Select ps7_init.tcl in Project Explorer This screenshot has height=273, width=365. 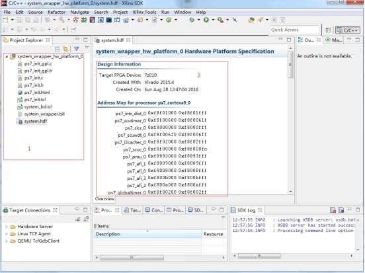coord(35,99)
